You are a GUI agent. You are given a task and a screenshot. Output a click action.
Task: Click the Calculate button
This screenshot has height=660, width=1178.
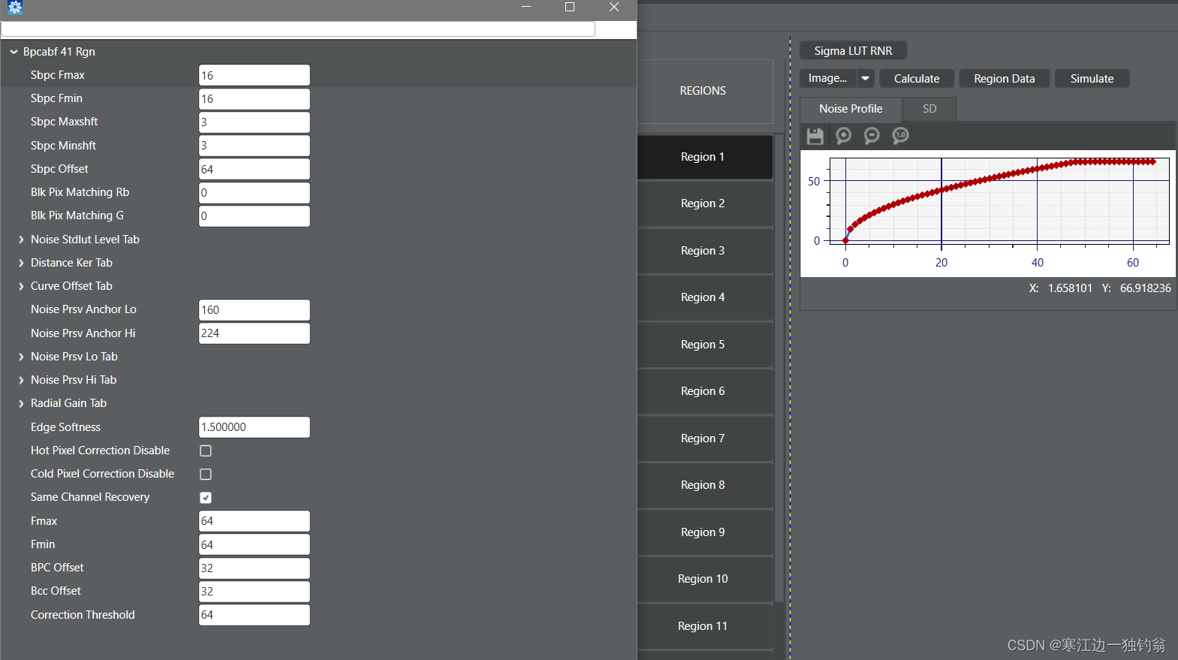[x=917, y=78]
